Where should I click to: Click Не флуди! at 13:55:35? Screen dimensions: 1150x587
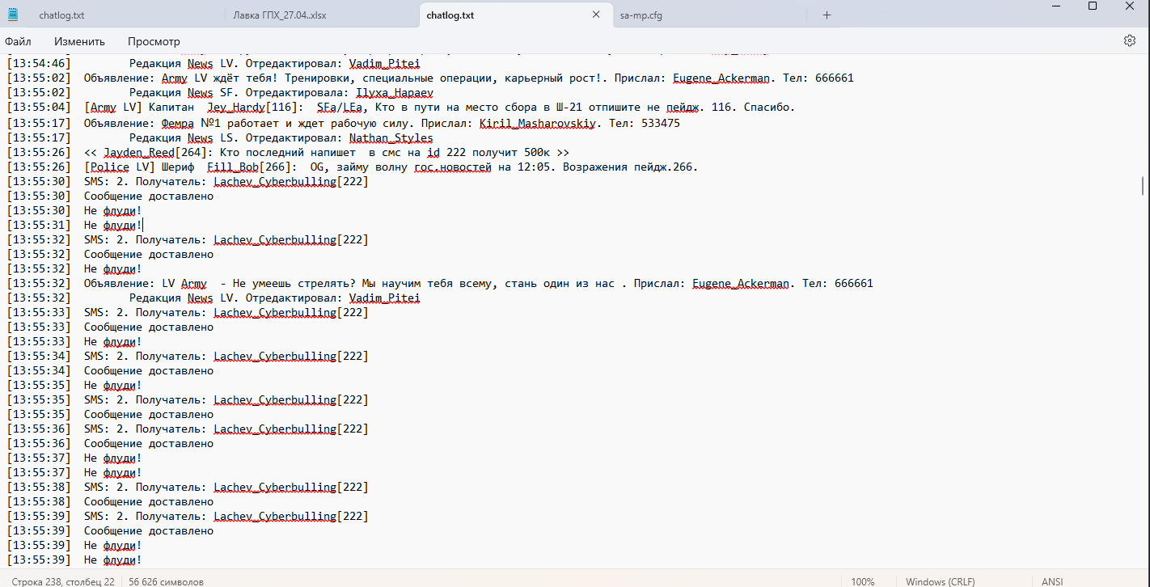tap(113, 386)
